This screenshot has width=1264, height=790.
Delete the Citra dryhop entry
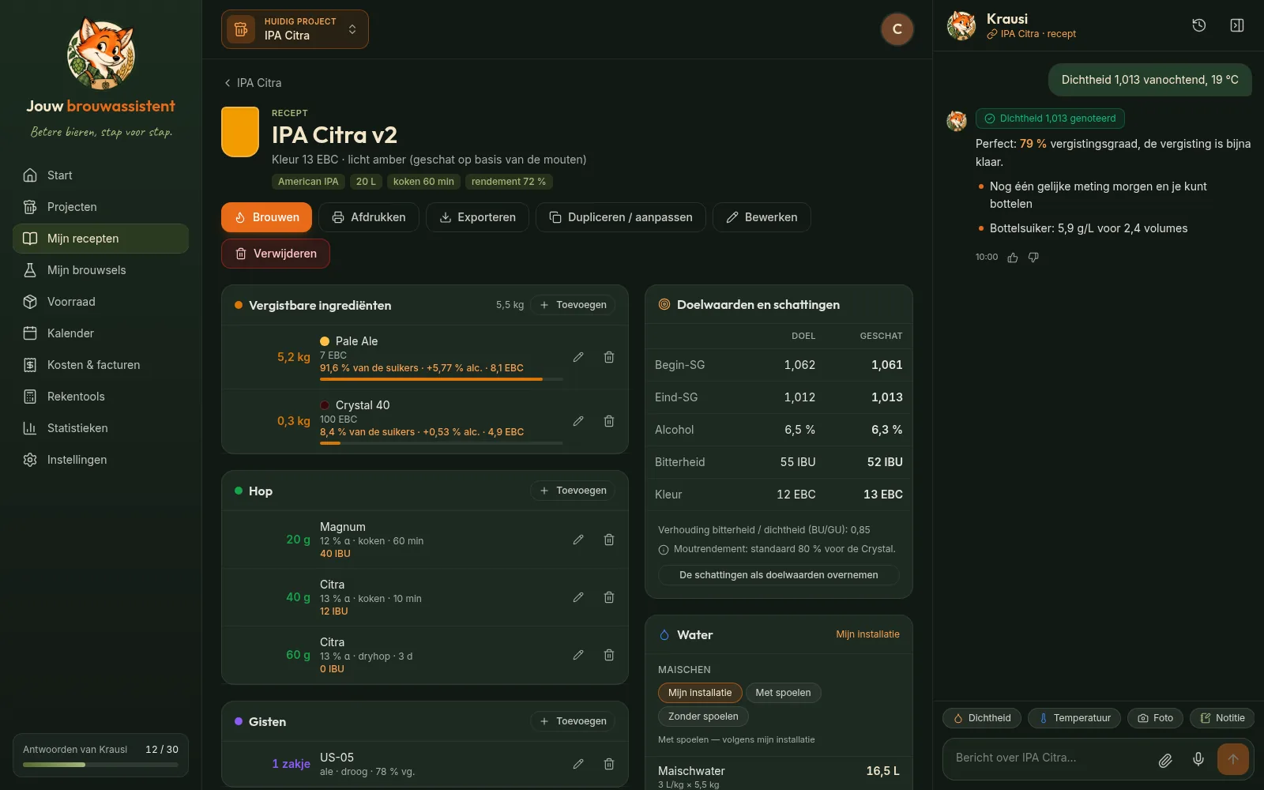pyautogui.click(x=609, y=655)
